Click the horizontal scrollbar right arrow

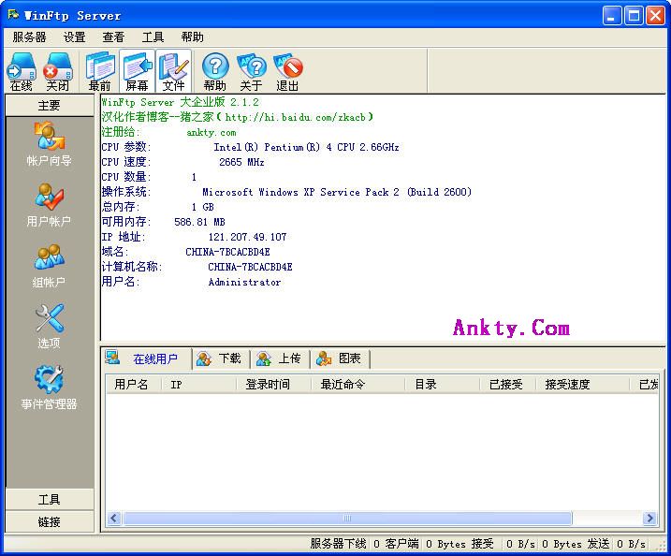(x=650, y=519)
